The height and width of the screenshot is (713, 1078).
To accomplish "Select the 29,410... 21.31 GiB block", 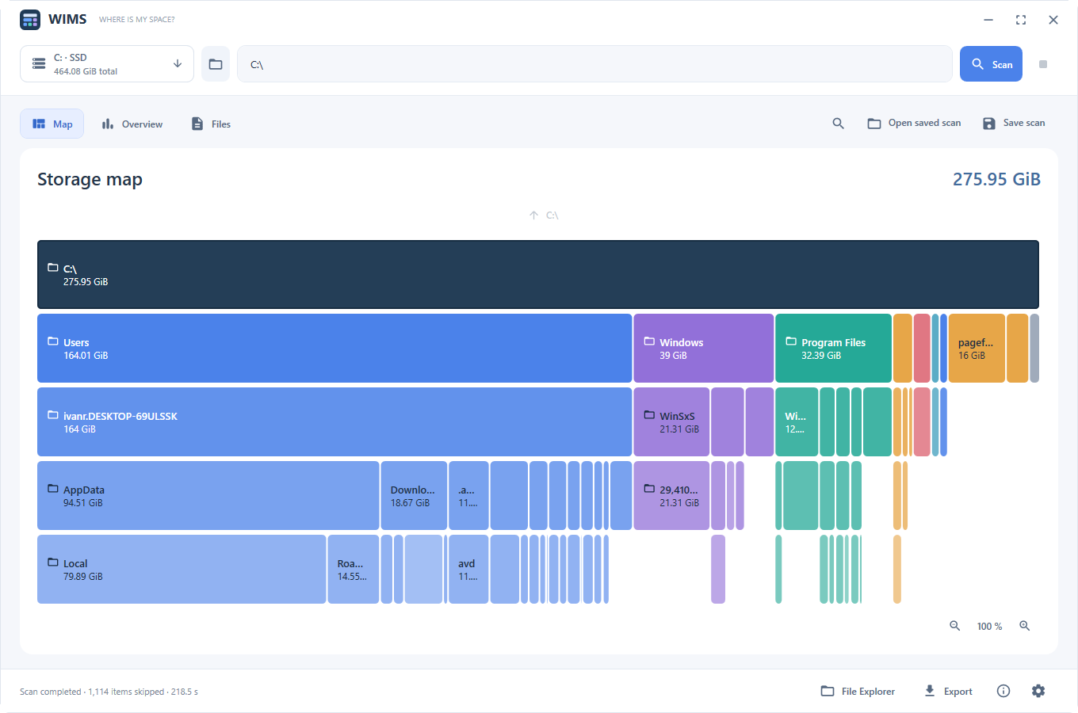I will point(671,496).
